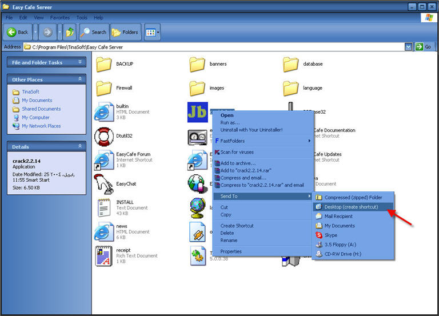Open the Edit menu
The height and width of the screenshot is (316, 439).
point(23,17)
